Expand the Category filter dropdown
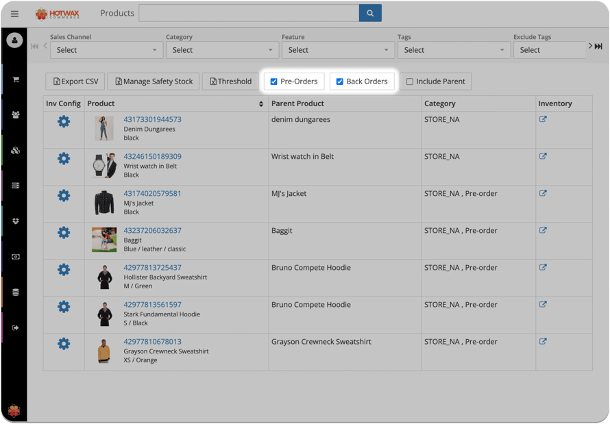The height and width of the screenshot is (424, 610). tap(223, 50)
